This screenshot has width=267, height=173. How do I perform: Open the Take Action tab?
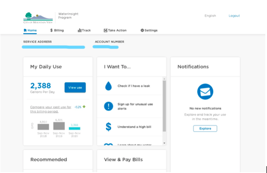(115, 31)
